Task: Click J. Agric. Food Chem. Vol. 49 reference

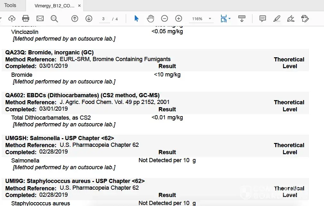Action: pos(115,102)
